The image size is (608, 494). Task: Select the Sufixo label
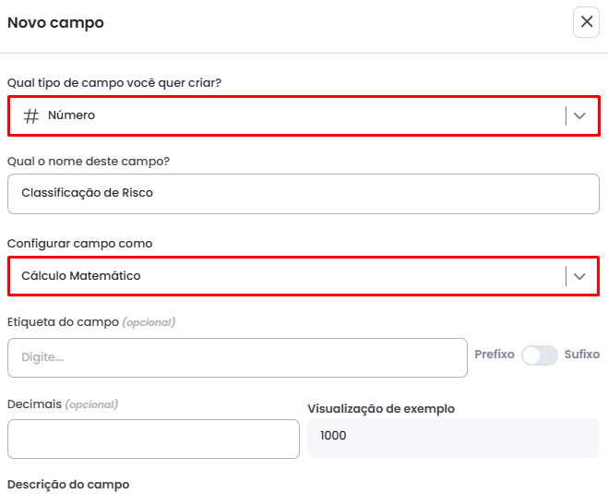582,355
